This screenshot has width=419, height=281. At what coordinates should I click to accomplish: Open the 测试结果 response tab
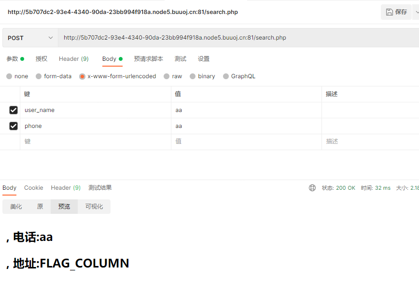[x=100, y=188]
